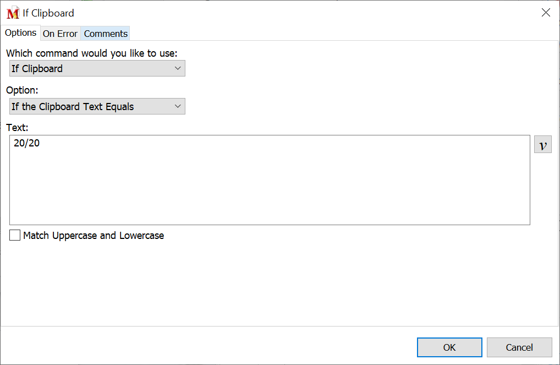Image resolution: width=560 pixels, height=365 pixels.
Task: Confirm with the OK button
Action: [x=449, y=347]
